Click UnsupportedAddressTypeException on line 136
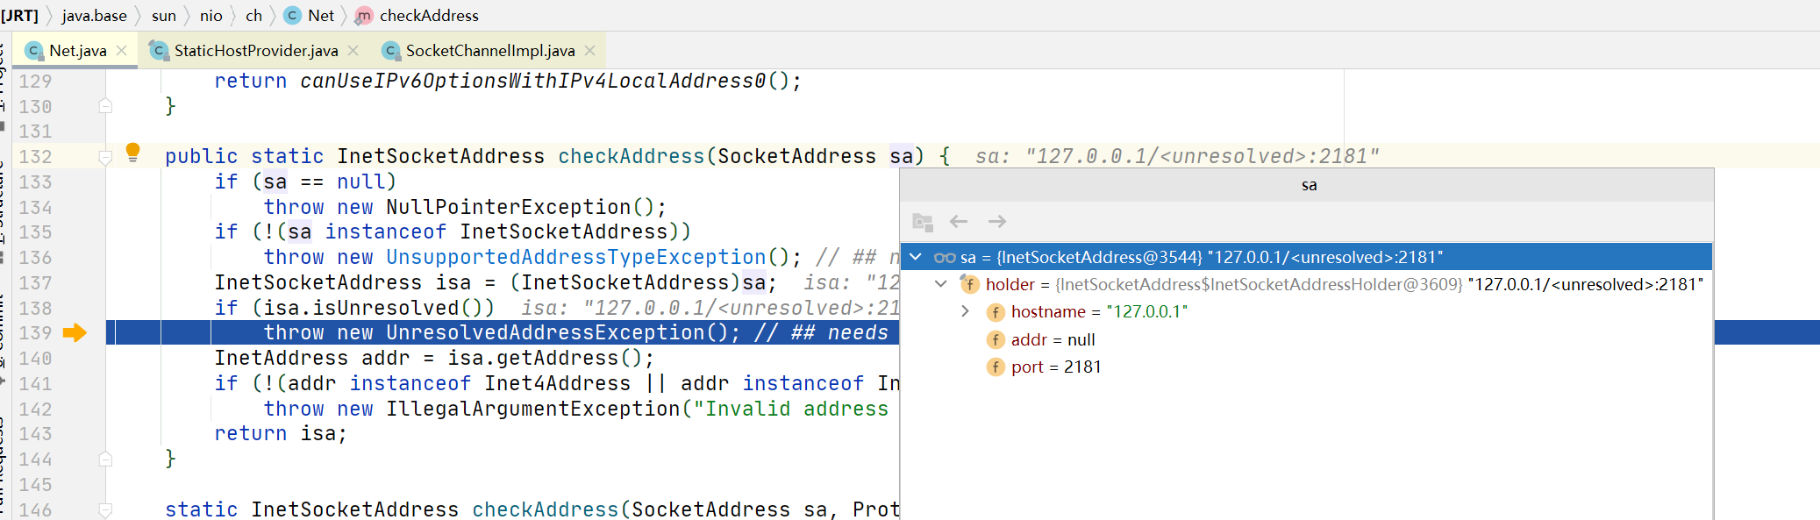 576,257
